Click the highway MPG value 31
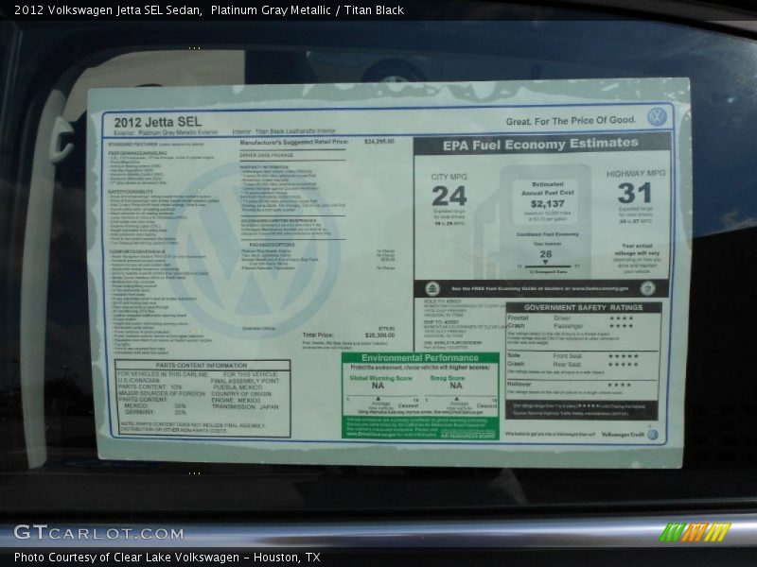This screenshot has width=757, height=567. click(635, 193)
